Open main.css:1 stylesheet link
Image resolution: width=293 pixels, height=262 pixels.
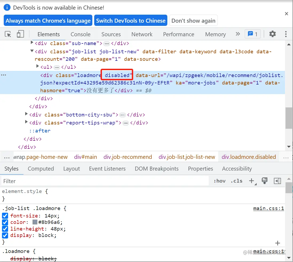268,208
